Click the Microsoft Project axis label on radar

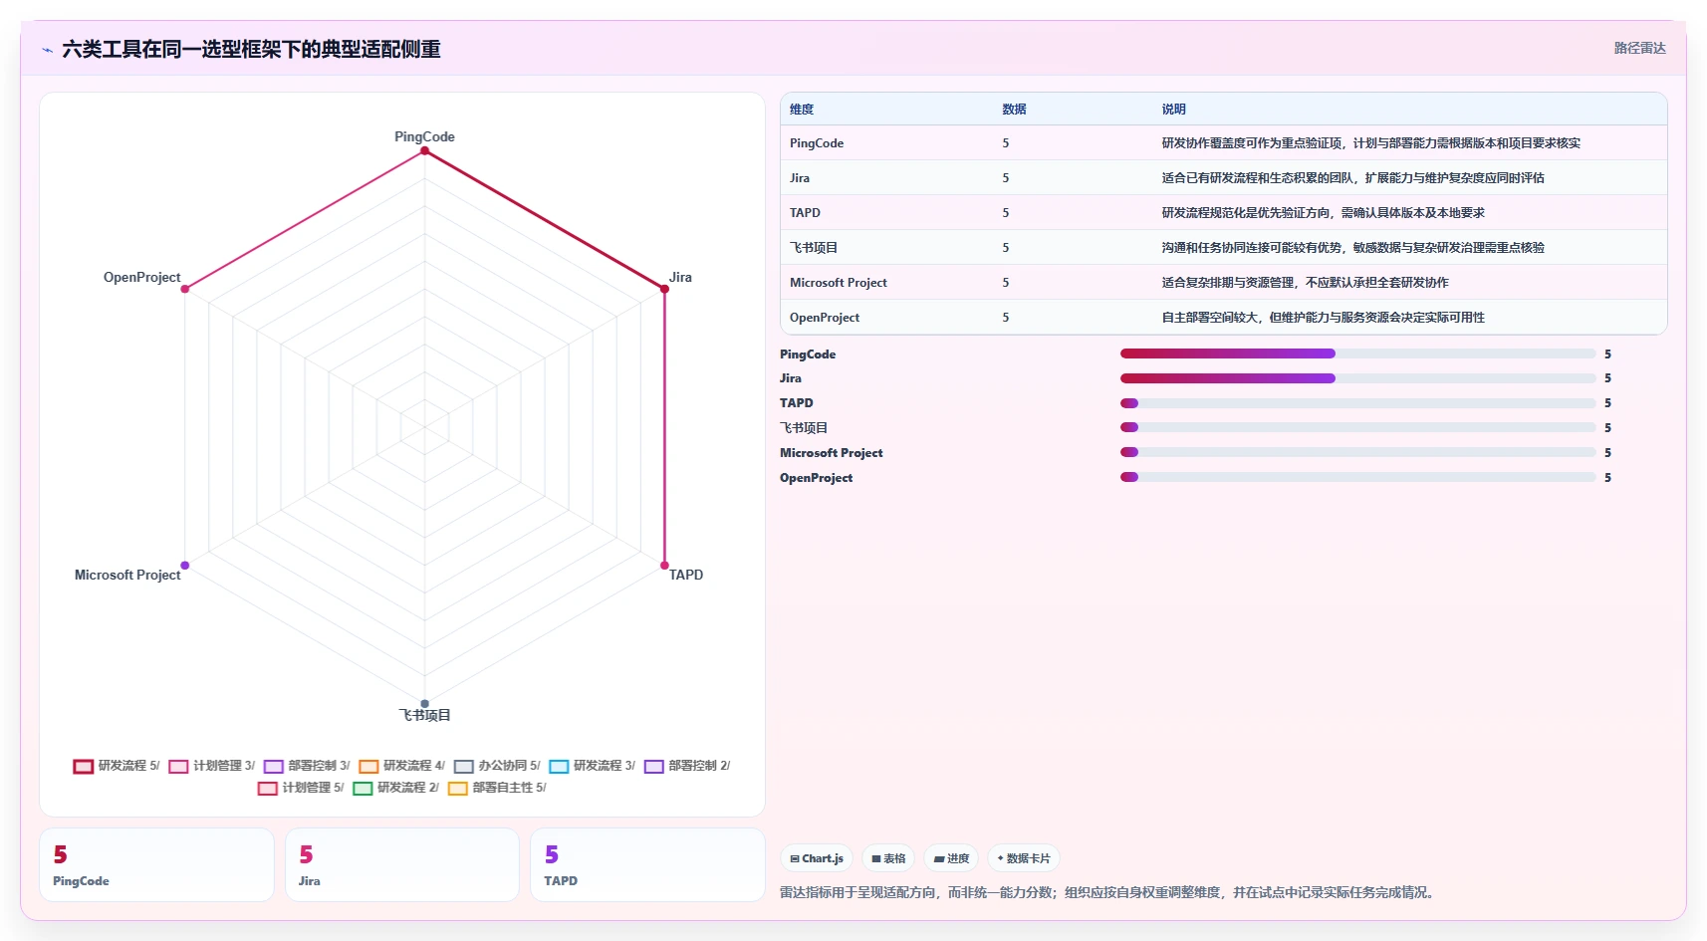[x=127, y=576]
